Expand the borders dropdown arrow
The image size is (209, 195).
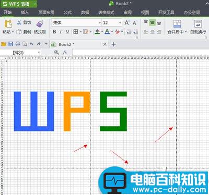[x=80, y=32]
